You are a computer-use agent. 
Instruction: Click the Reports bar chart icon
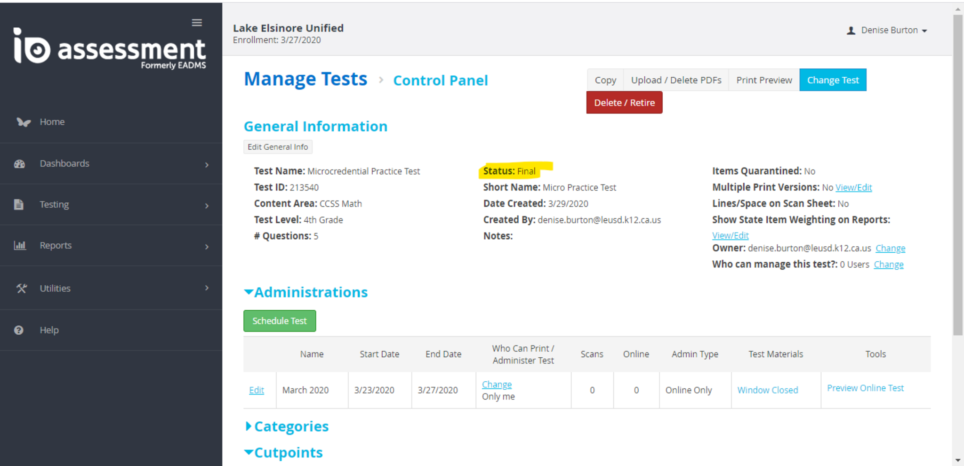pos(20,245)
